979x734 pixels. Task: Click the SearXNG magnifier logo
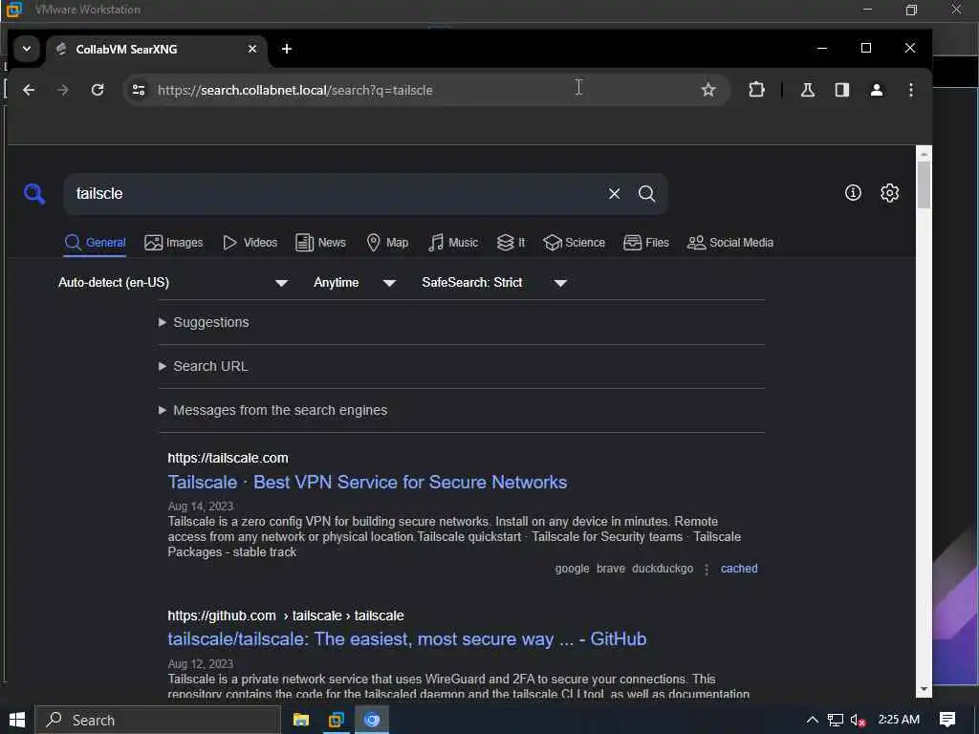click(34, 194)
